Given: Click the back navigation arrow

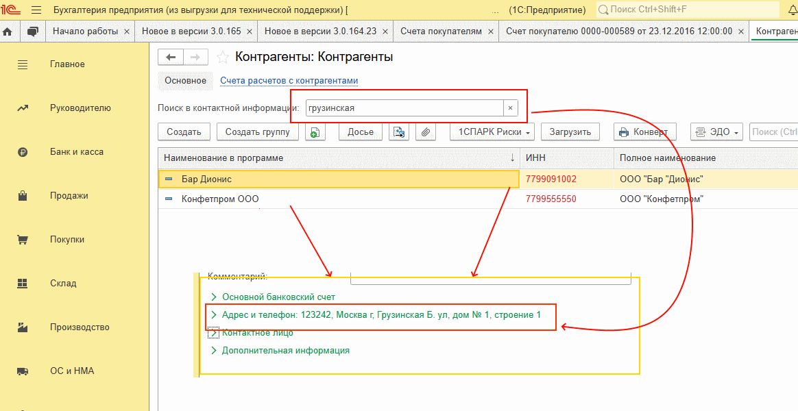Looking at the screenshot, I should pos(171,58).
